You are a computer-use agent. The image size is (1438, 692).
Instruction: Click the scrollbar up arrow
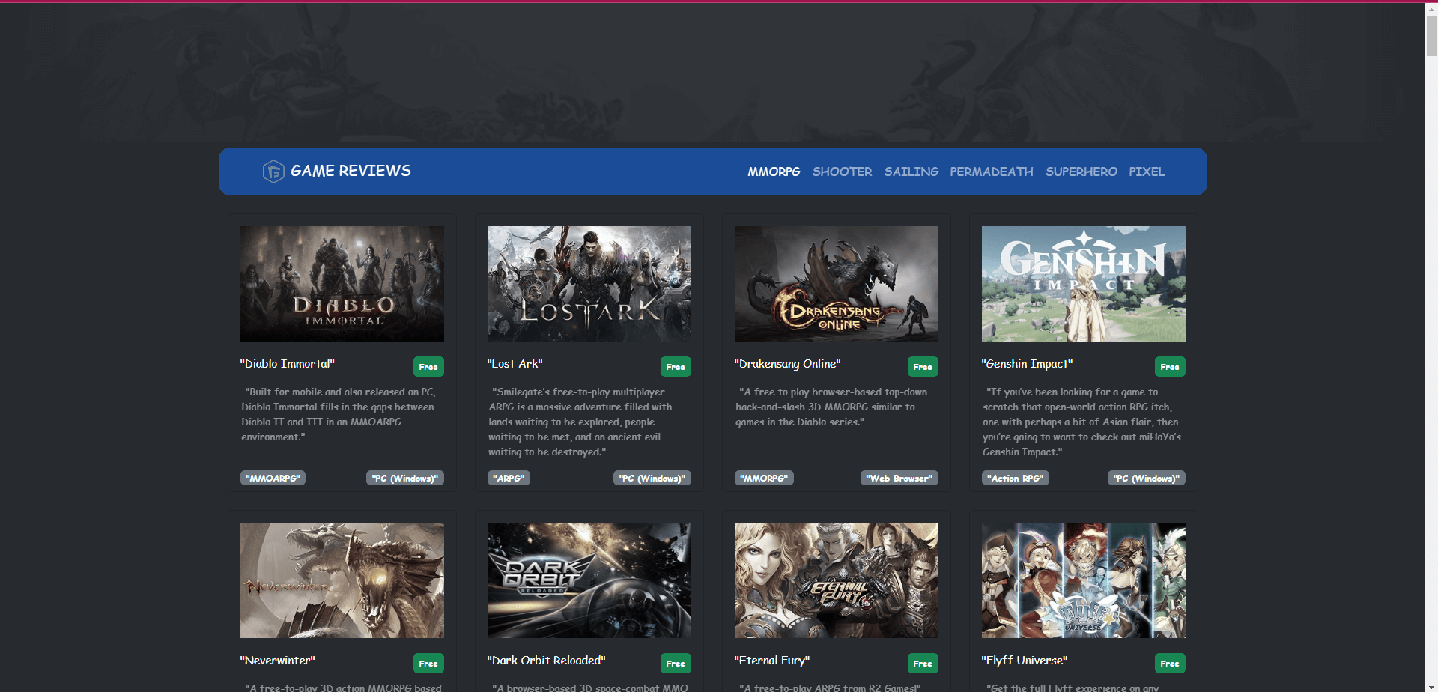click(1431, 7)
